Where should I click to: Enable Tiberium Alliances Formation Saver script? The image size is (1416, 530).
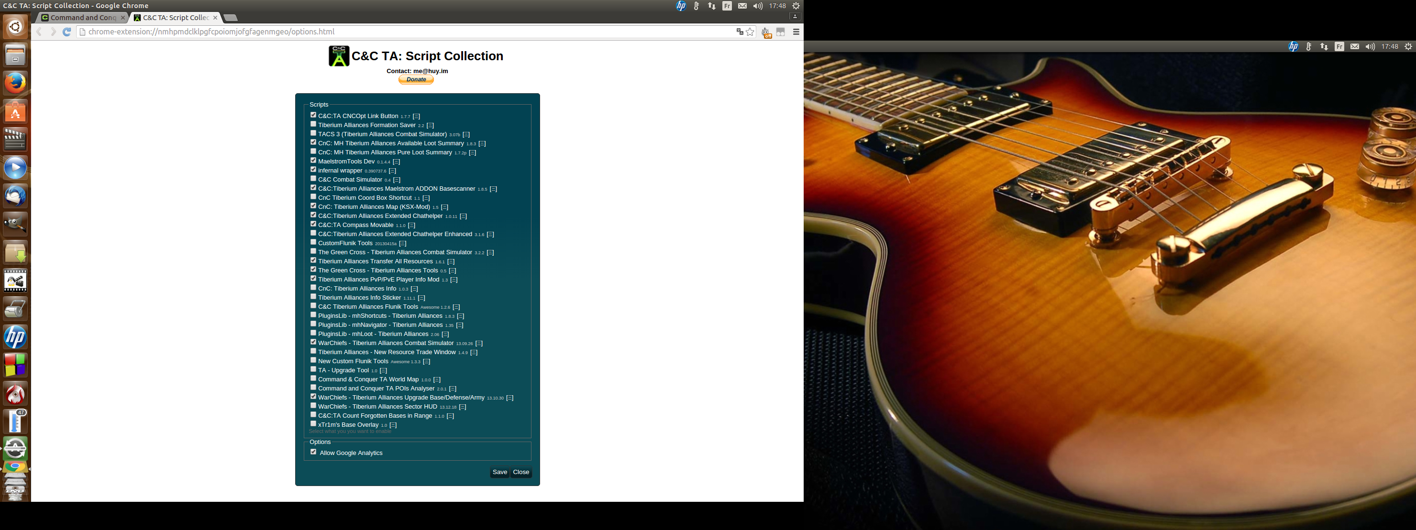[313, 124]
